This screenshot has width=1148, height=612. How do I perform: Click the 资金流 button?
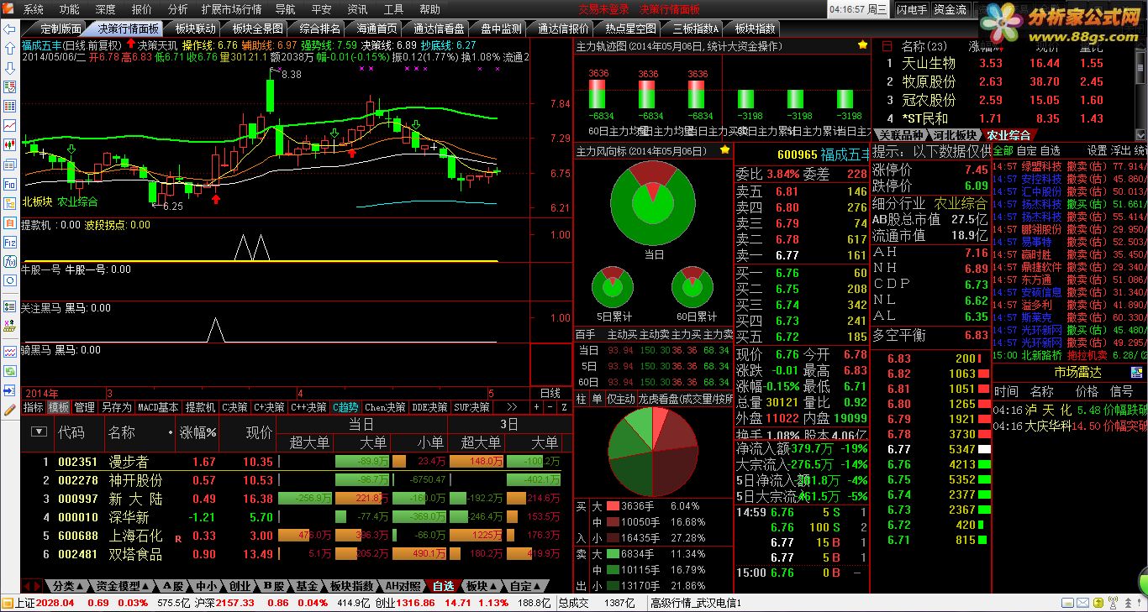pyautogui.click(x=950, y=9)
